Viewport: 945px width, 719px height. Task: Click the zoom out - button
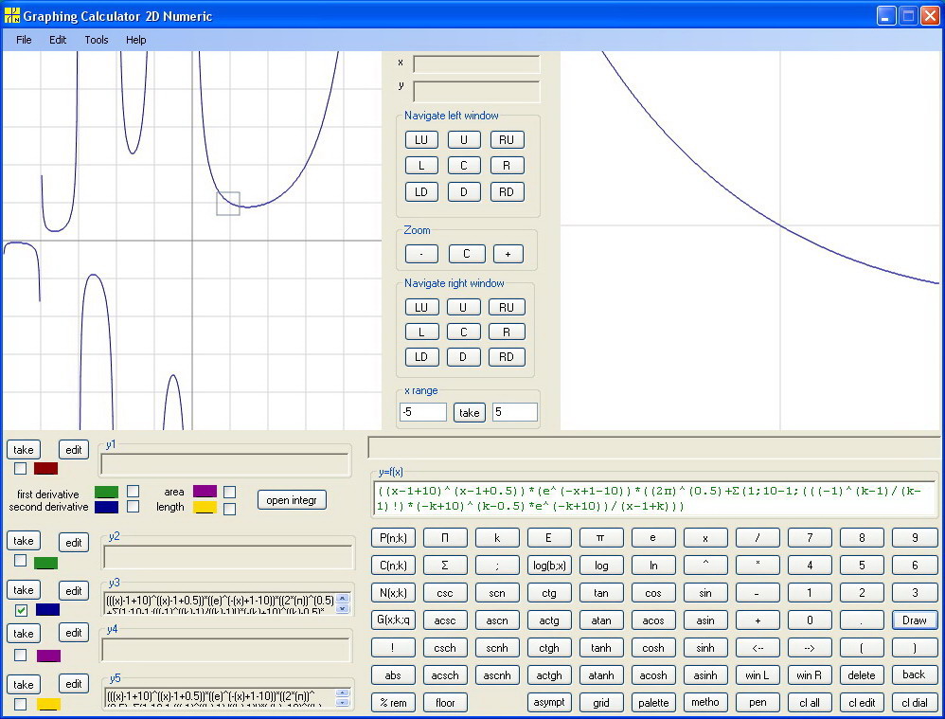[421, 254]
